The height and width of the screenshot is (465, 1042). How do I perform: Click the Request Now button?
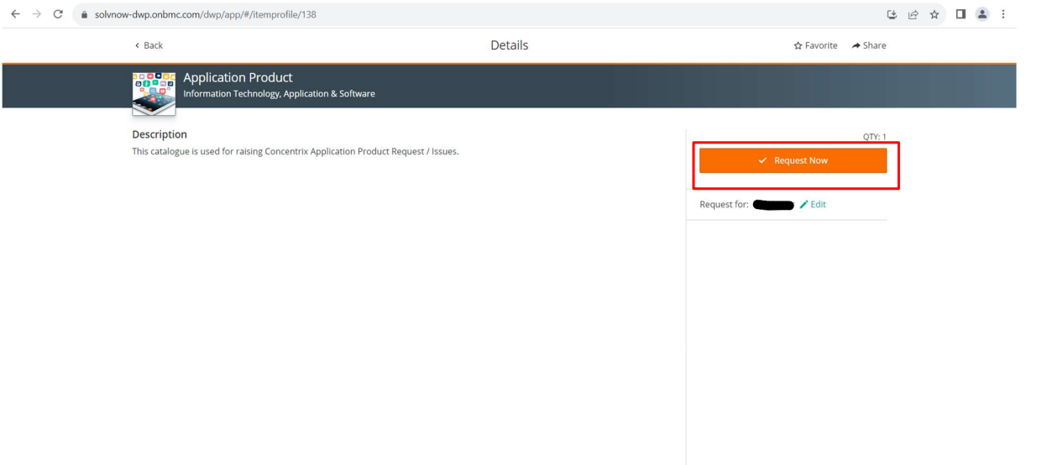coord(793,160)
